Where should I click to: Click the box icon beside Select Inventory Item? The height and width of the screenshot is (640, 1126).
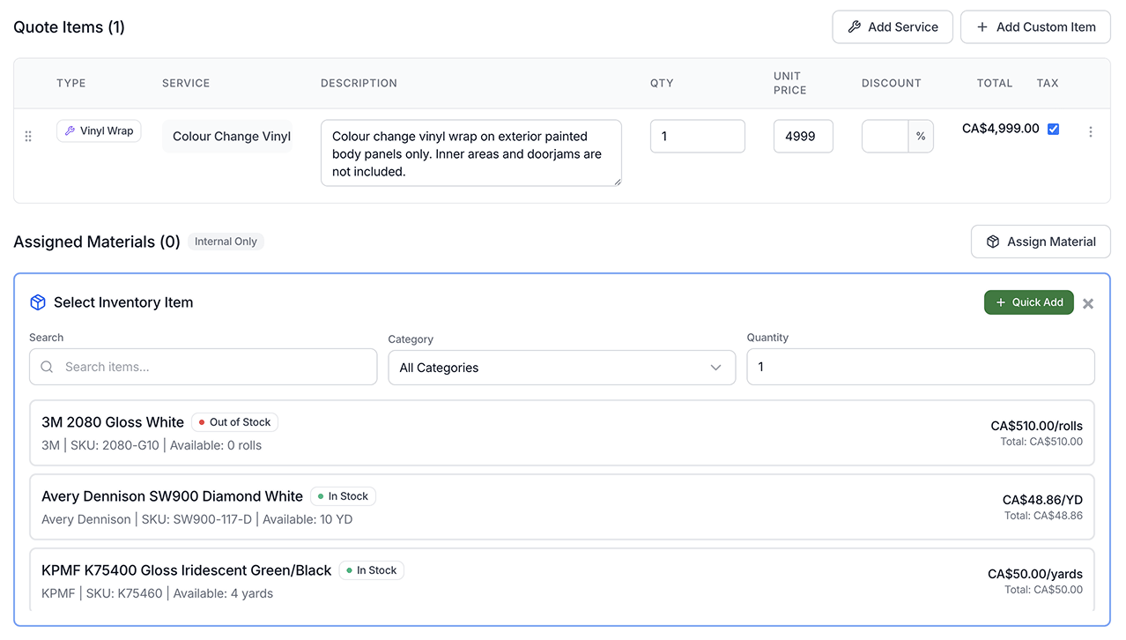click(38, 302)
